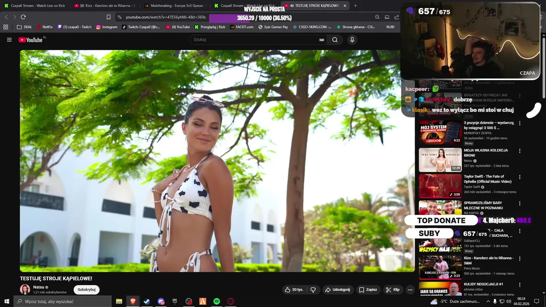The width and height of the screenshot is (546, 307).
Task: Open MOJA WŁASNA KOLEKCJA BIKINI thumbnail
Action: 440,160
